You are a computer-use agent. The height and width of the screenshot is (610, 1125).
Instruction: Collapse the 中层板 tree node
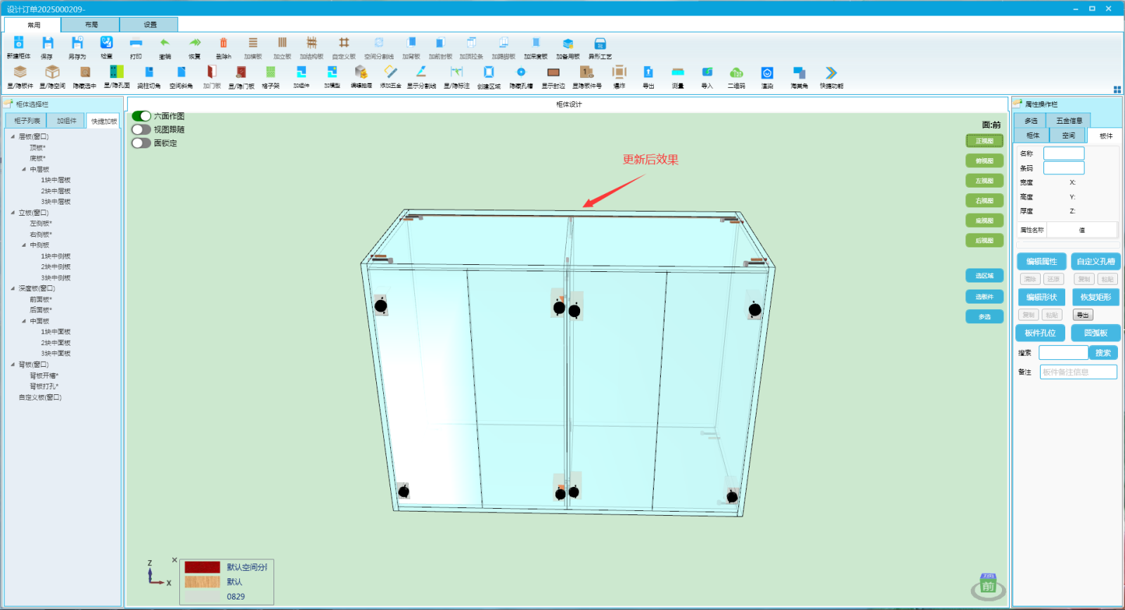pos(24,169)
